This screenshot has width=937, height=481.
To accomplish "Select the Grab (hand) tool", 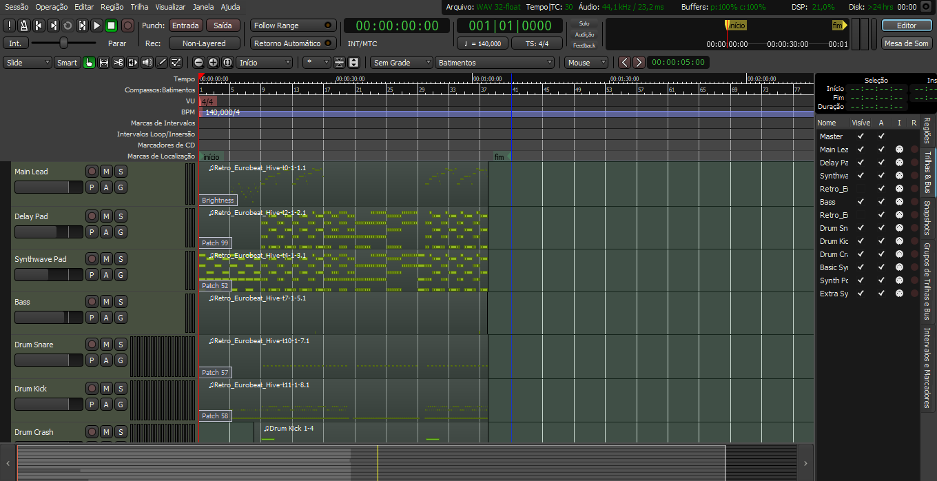I will (89, 63).
